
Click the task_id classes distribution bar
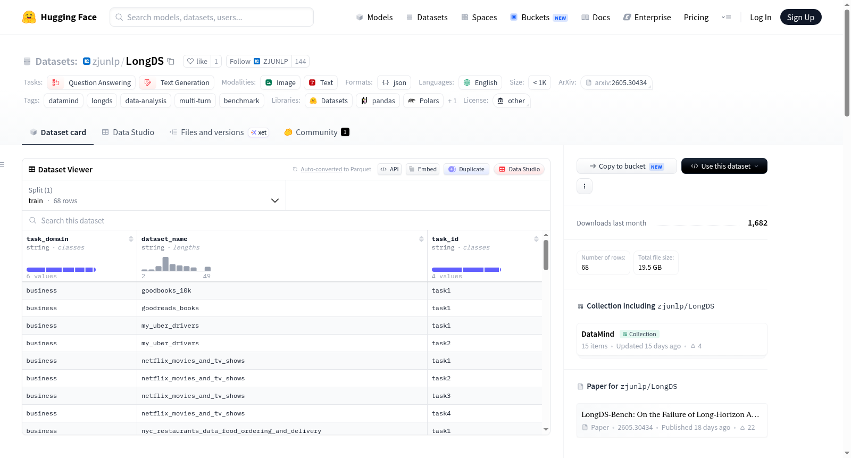(x=466, y=270)
